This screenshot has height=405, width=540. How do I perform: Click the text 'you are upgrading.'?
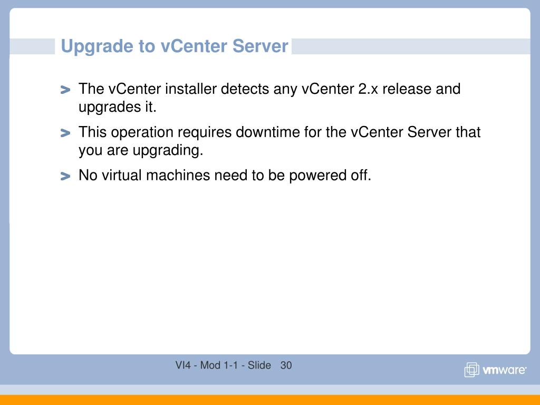pyautogui.click(x=141, y=150)
